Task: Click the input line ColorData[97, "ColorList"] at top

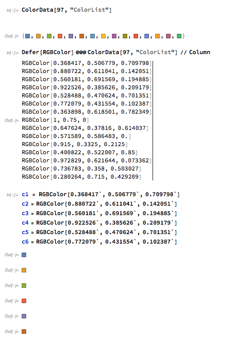Action: coord(66,10)
